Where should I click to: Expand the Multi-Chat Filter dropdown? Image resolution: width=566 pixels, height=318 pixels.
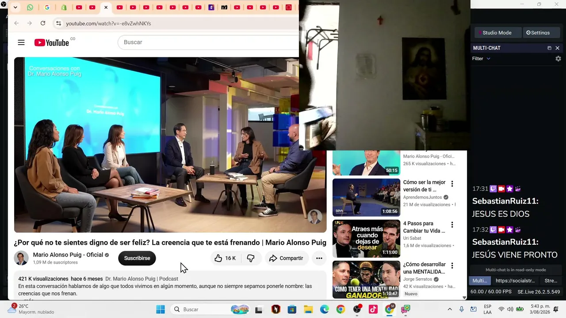[481, 58]
